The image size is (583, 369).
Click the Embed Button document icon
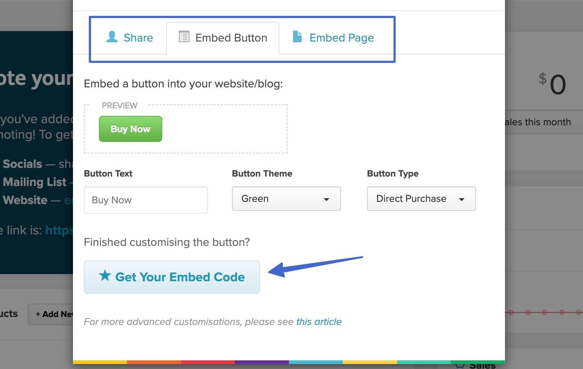point(184,37)
